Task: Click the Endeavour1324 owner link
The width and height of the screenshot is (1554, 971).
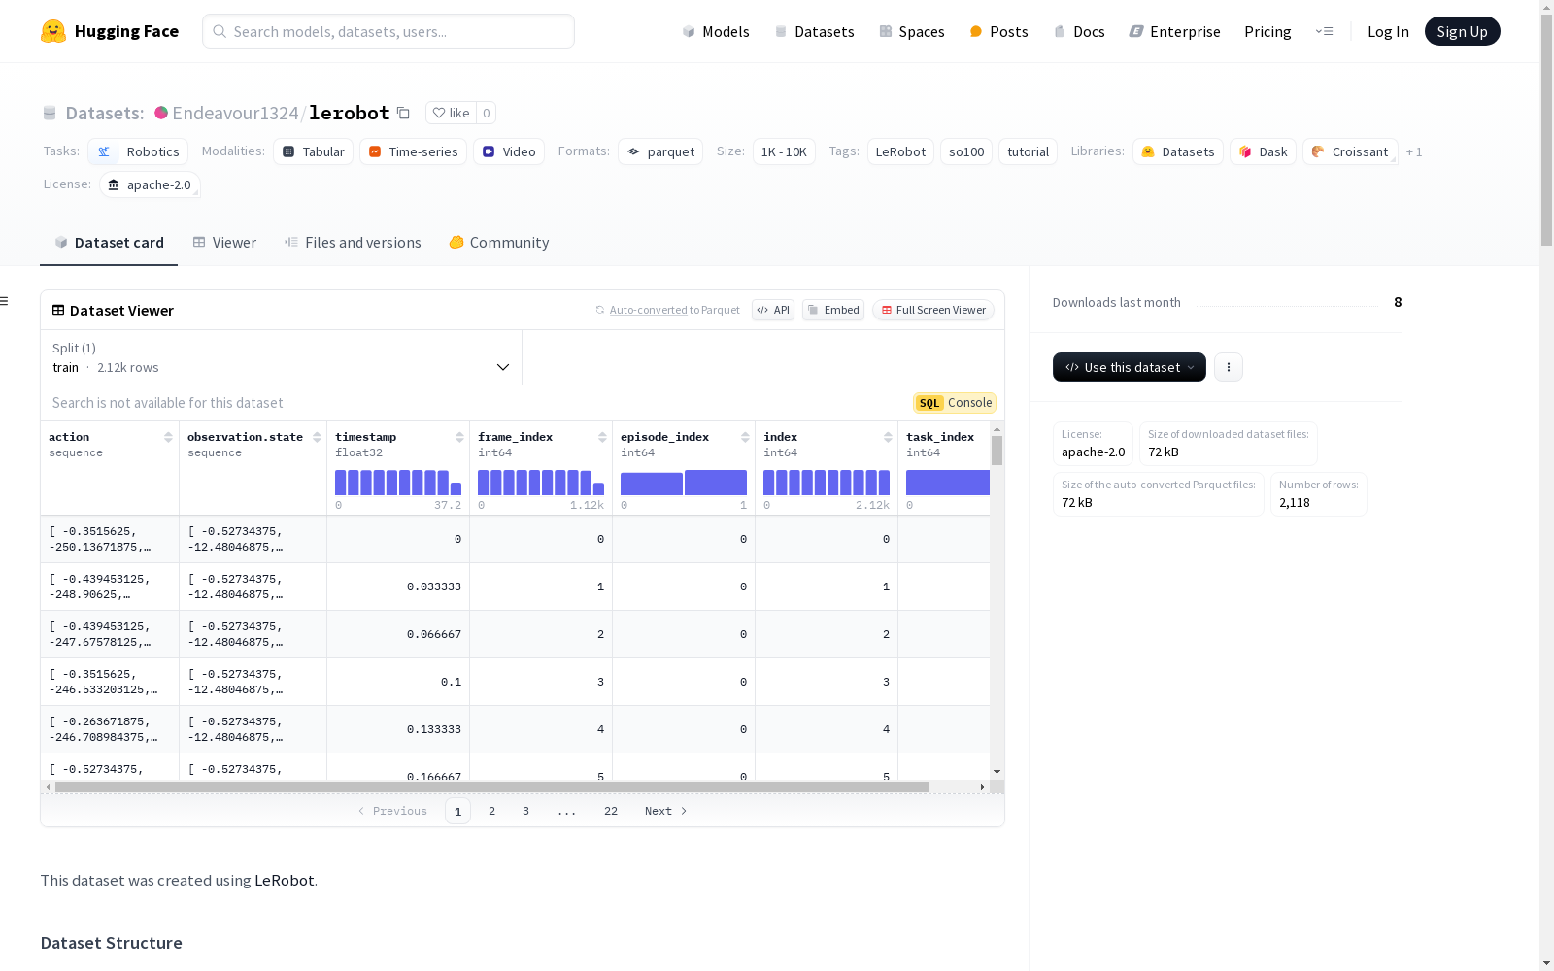Action: (x=235, y=113)
